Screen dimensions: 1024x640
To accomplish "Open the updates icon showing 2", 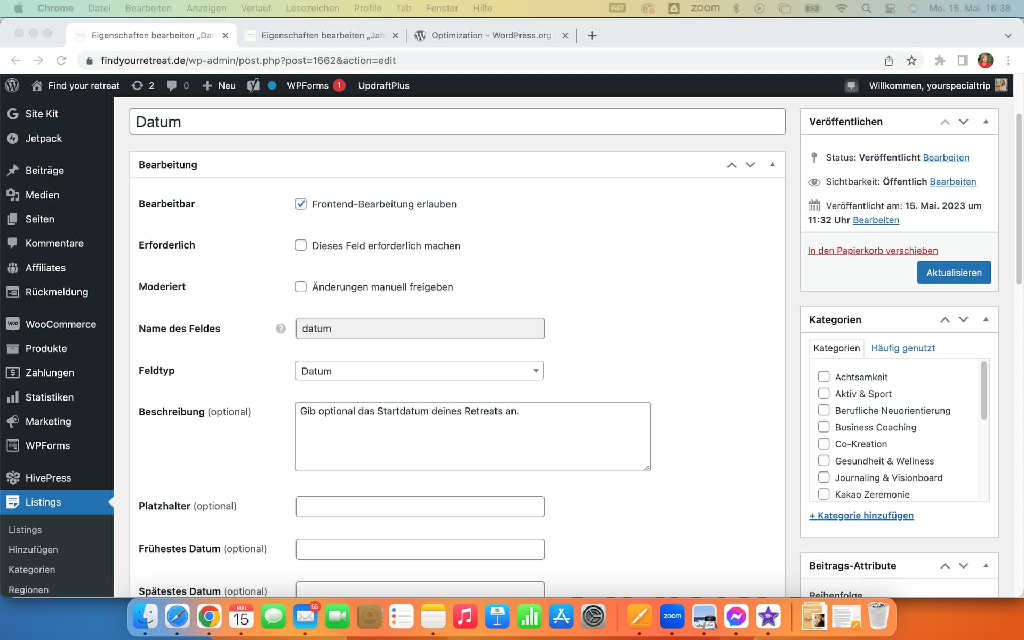I will pyautogui.click(x=143, y=85).
